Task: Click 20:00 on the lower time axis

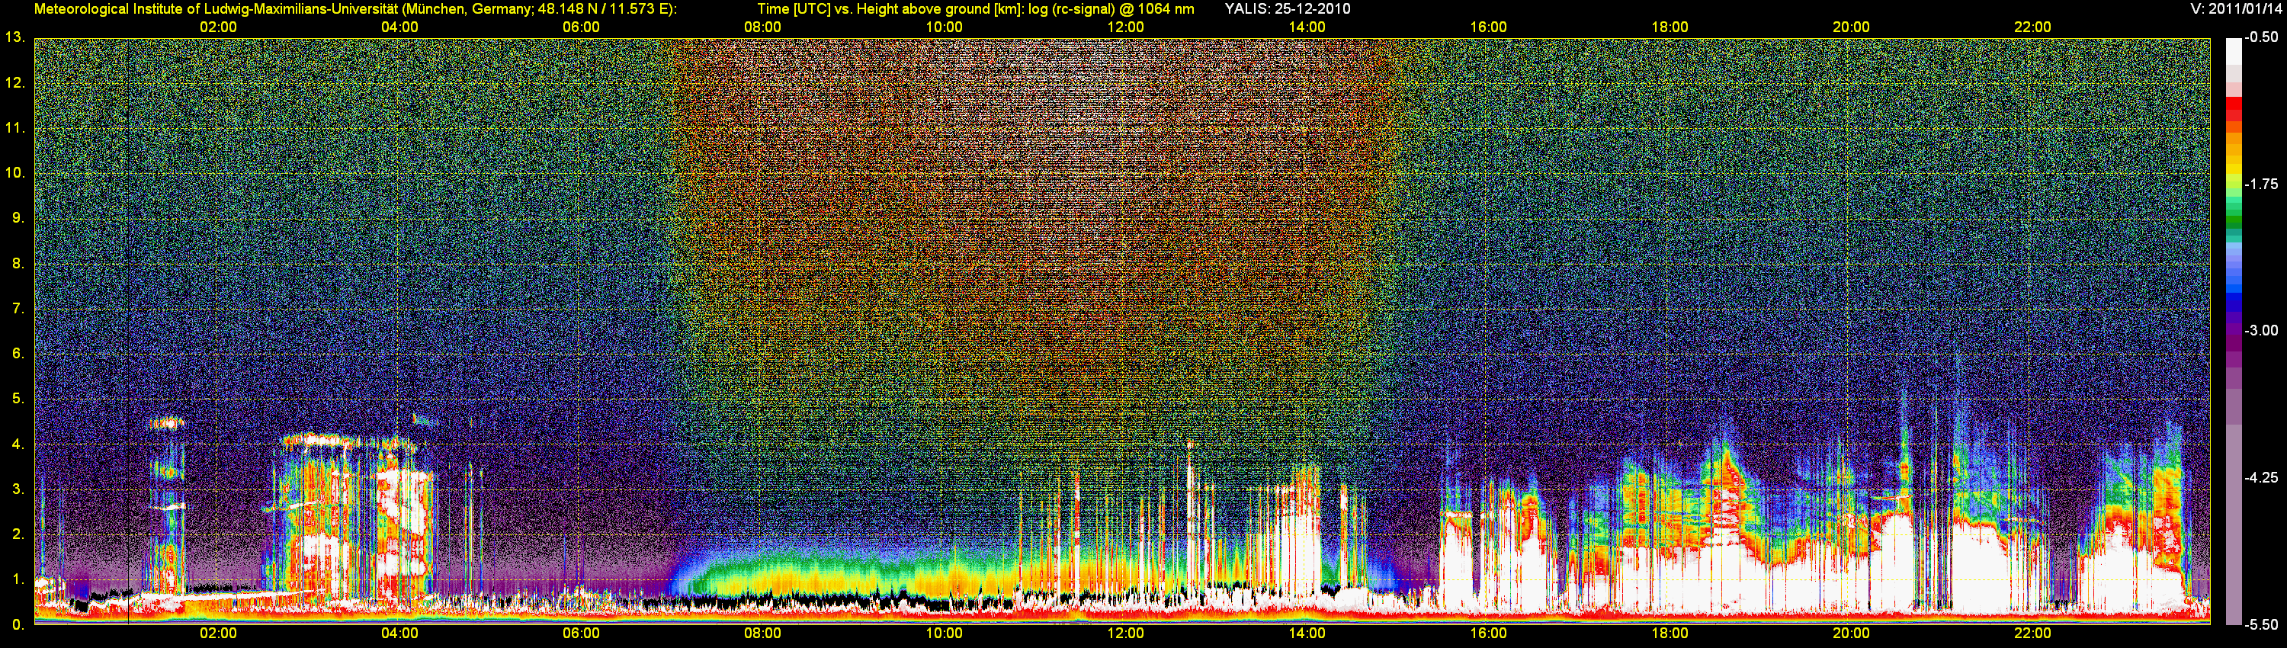Action: coord(1851,633)
